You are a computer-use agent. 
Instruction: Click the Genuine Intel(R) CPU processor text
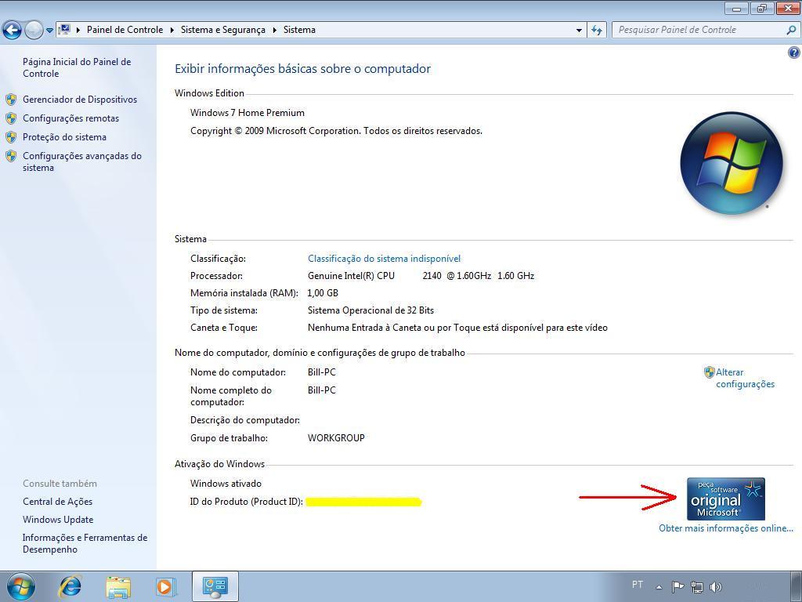421,275
